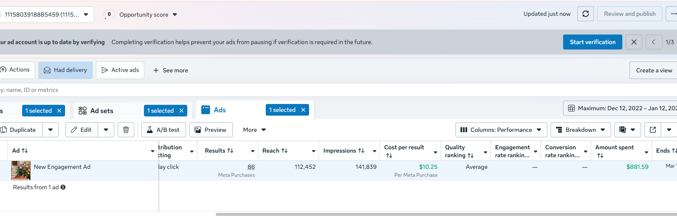Expand the Columns: Performance dropdown
The image size is (677, 220).
[501, 130]
